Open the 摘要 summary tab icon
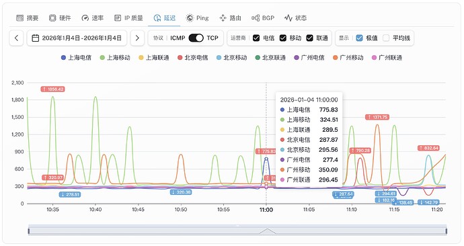This screenshot has height=246, width=464. (20, 18)
